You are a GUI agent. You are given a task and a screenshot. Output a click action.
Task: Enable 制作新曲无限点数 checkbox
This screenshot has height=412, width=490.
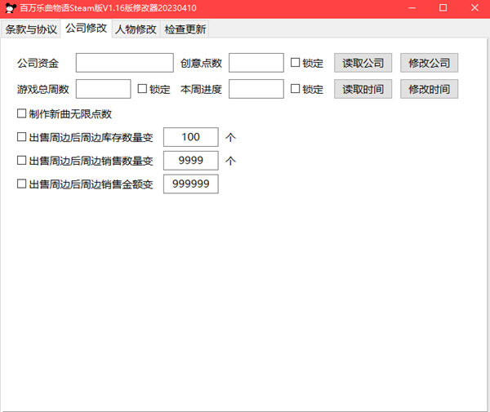[x=22, y=113]
